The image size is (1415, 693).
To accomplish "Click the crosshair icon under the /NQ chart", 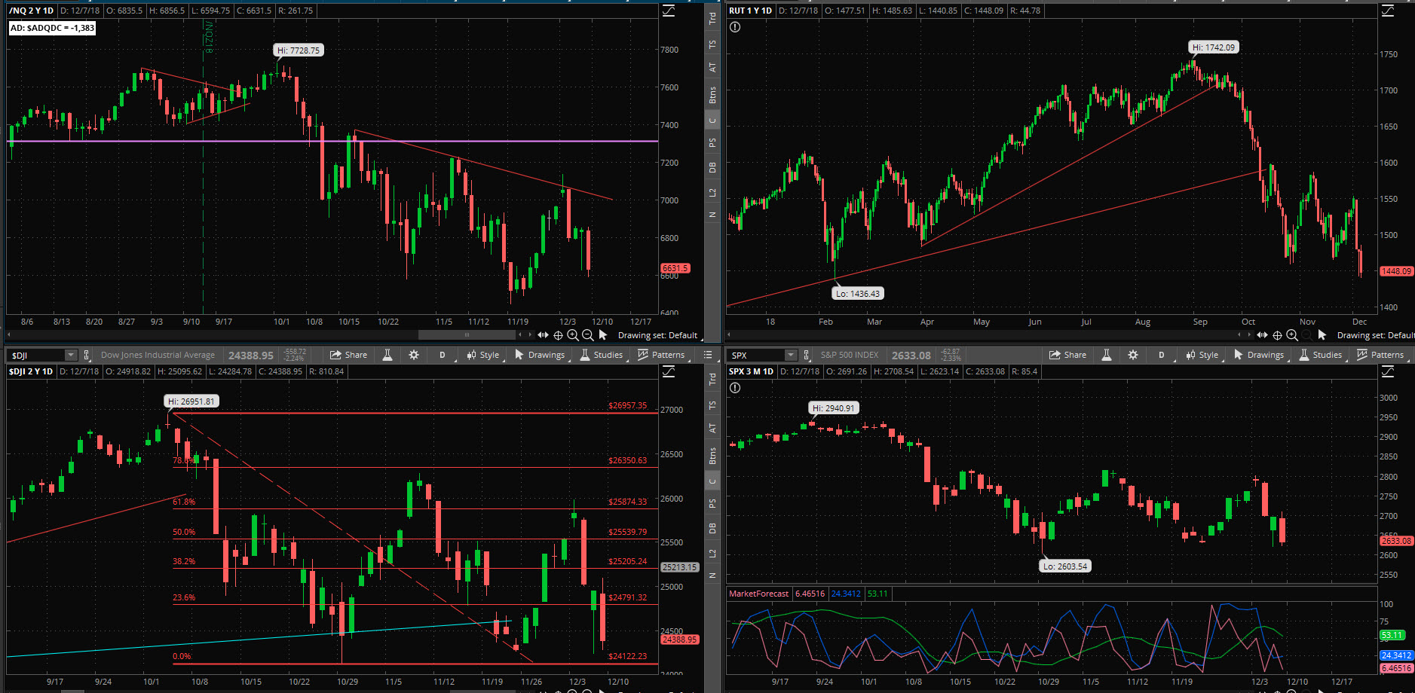I will [558, 335].
